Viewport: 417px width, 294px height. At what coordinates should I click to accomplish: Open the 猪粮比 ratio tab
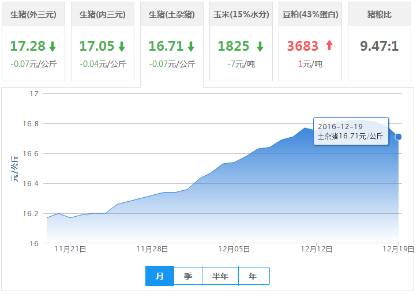380,41
